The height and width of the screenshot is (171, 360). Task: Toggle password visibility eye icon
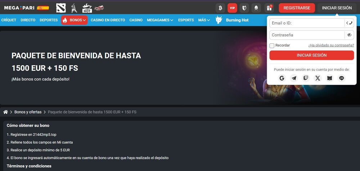(x=349, y=35)
